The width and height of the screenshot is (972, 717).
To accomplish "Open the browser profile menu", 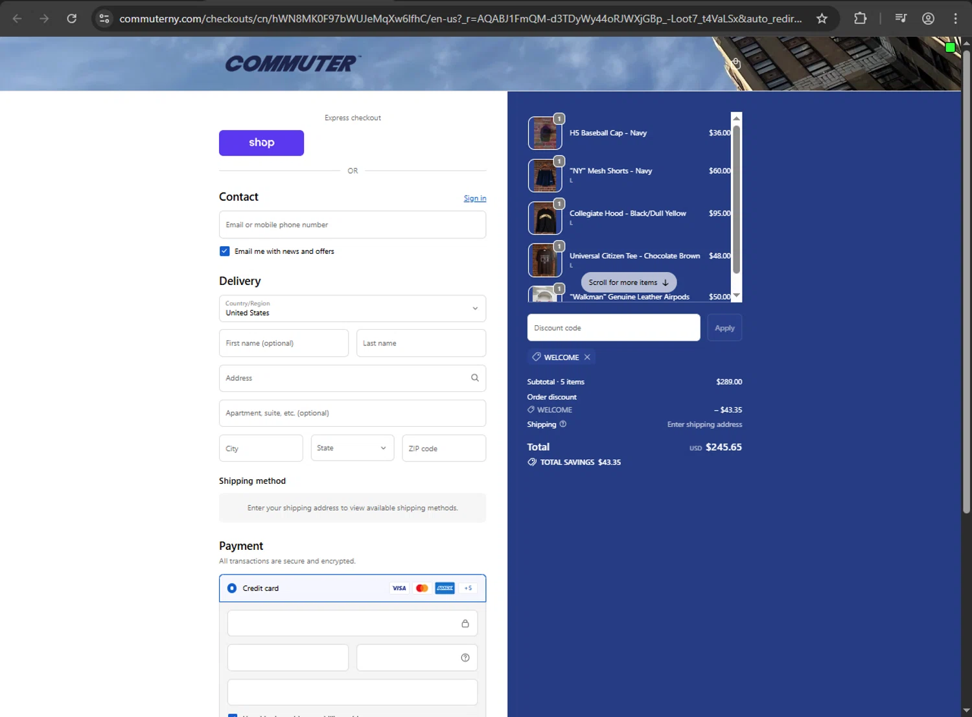I will pyautogui.click(x=928, y=18).
